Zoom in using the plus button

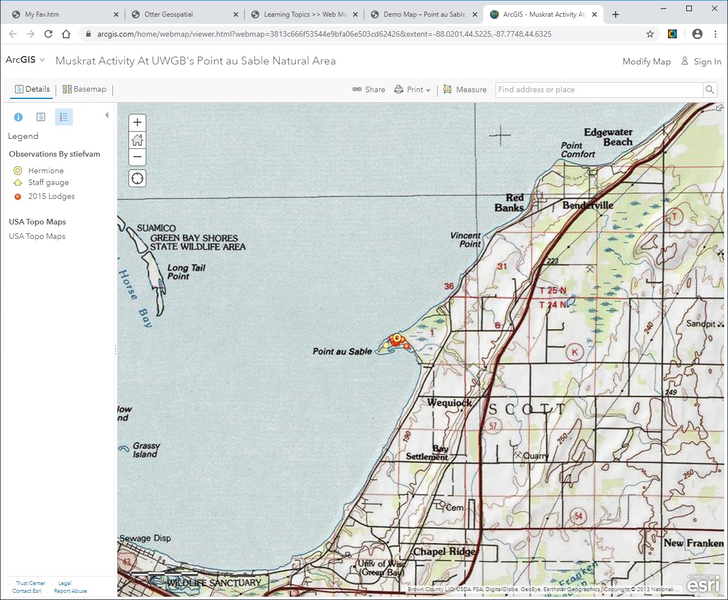(137, 122)
